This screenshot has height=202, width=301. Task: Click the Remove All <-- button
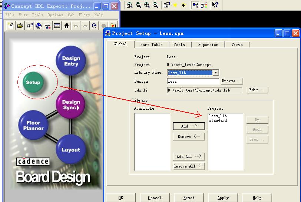[x=189, y=166]
